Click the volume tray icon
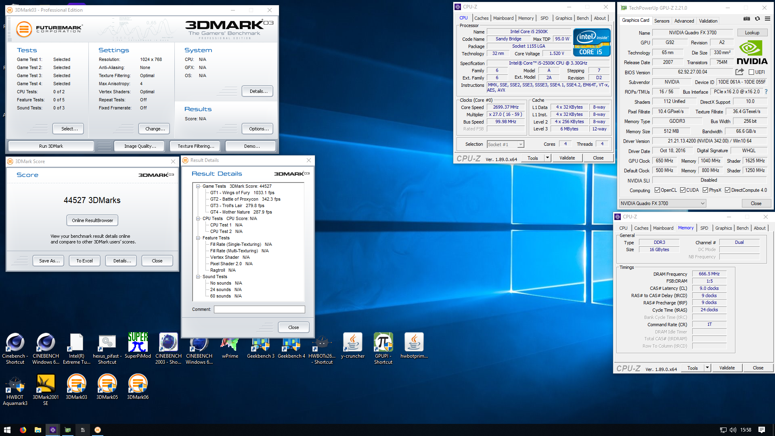Screen dimensions: 775x436 (x=733, y=430)
